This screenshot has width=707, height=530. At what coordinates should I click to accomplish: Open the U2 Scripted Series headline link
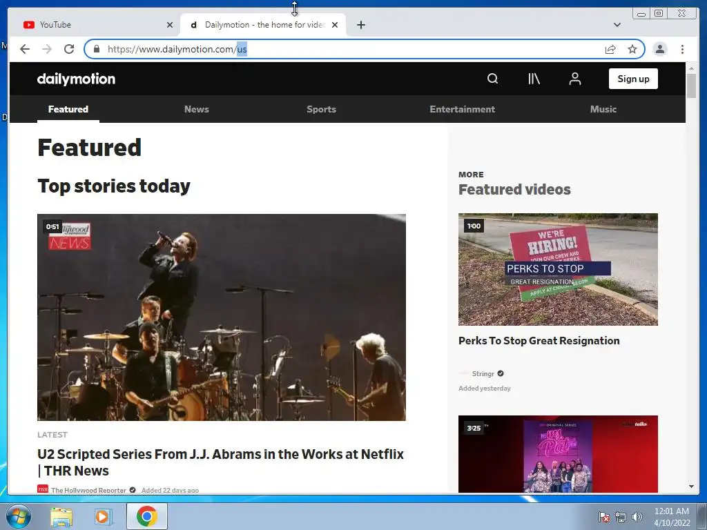tap(220, 462)
